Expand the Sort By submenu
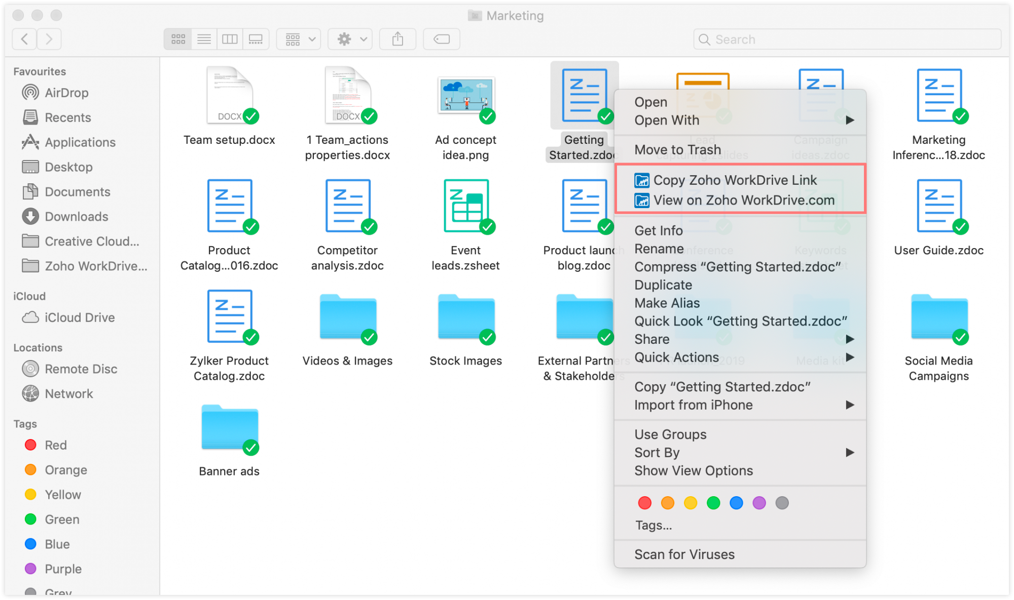1014x600 pixels. 657,452
